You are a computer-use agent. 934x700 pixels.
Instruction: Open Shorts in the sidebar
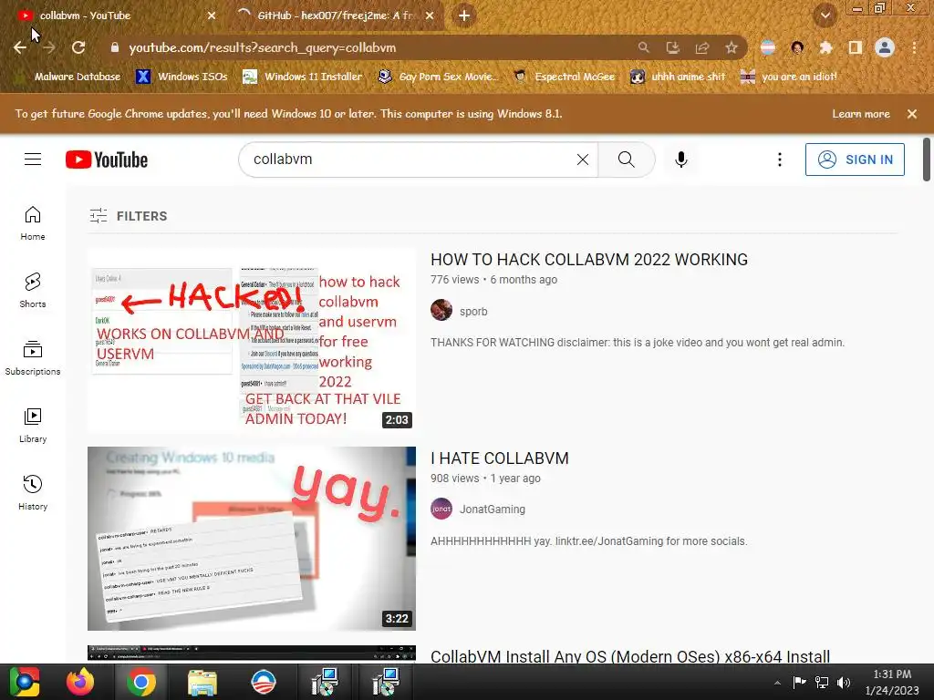33,291
